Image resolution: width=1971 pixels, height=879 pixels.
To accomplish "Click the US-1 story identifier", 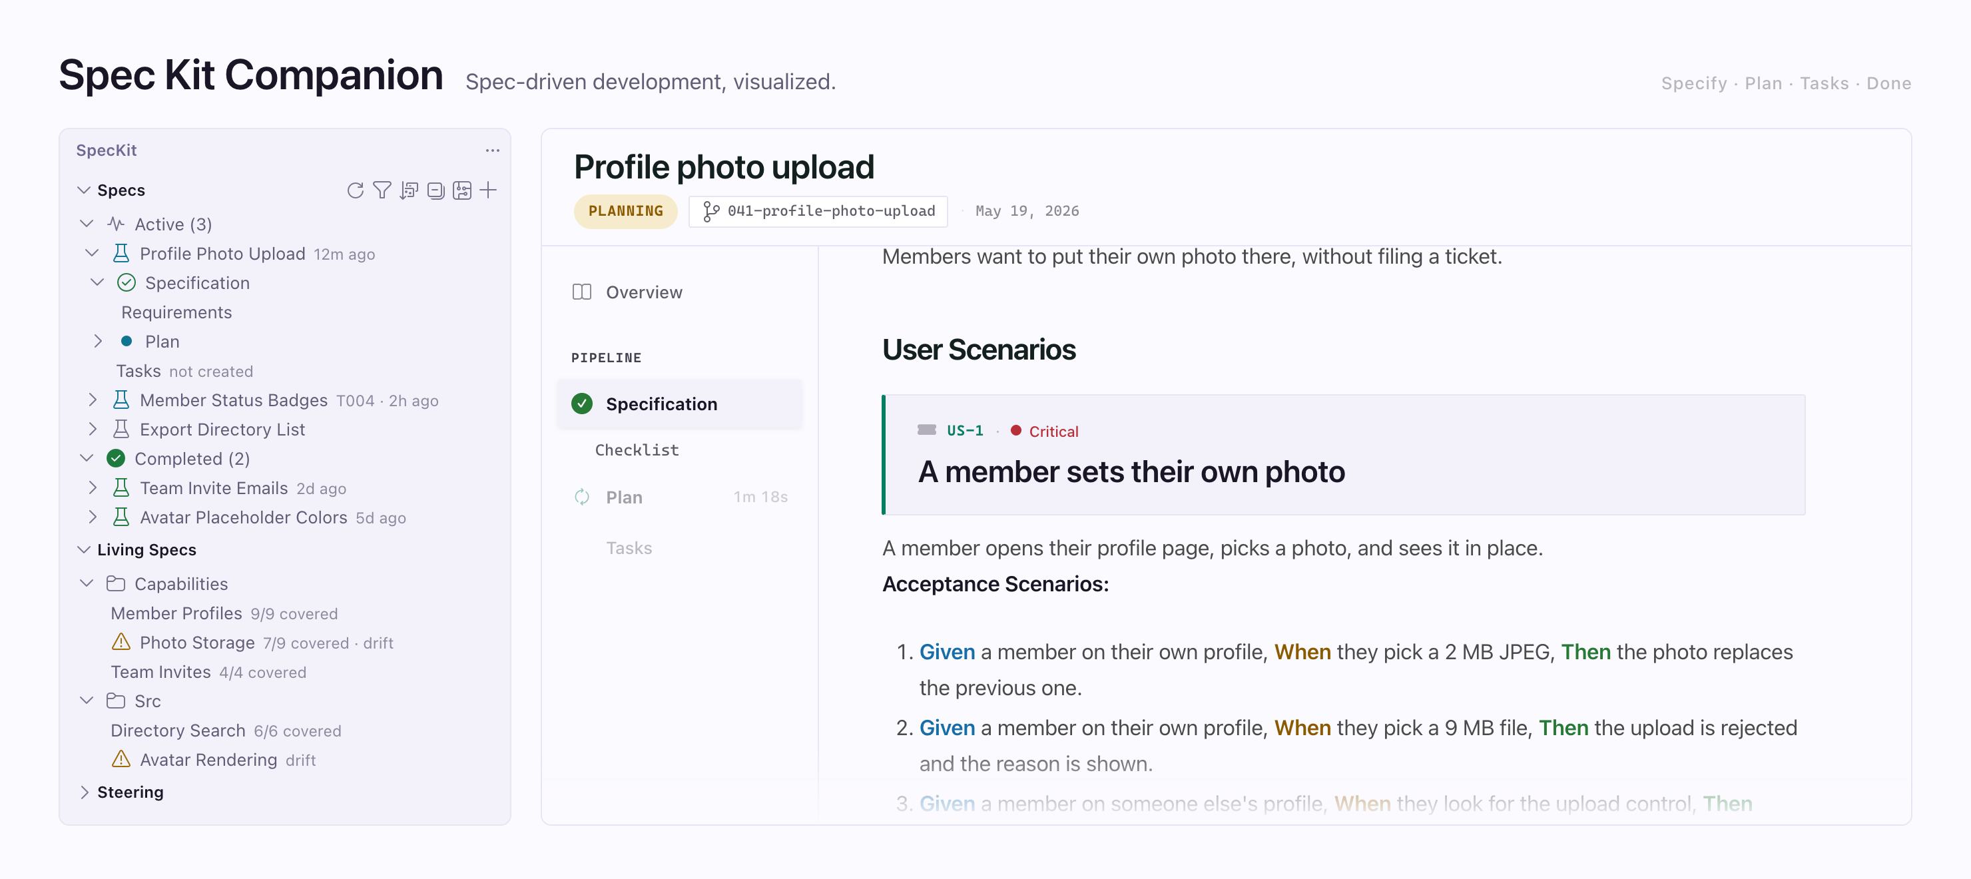I will pyautogui.click(x=965, y=431).
